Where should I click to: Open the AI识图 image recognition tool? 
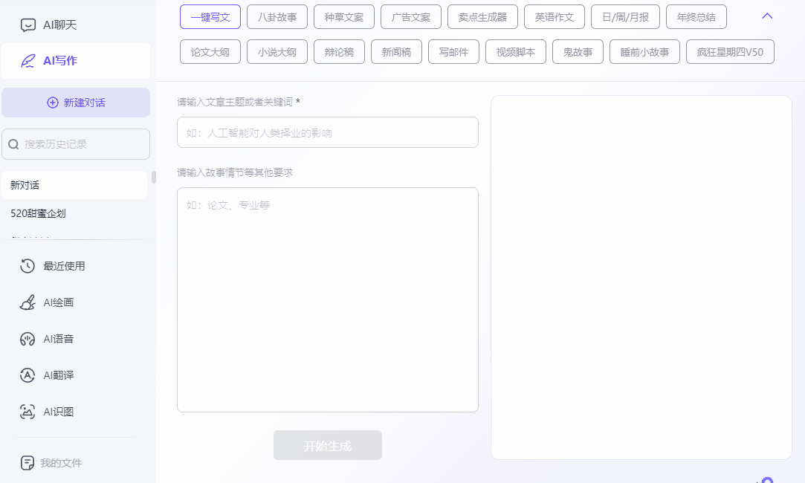(x=28, y=412)
